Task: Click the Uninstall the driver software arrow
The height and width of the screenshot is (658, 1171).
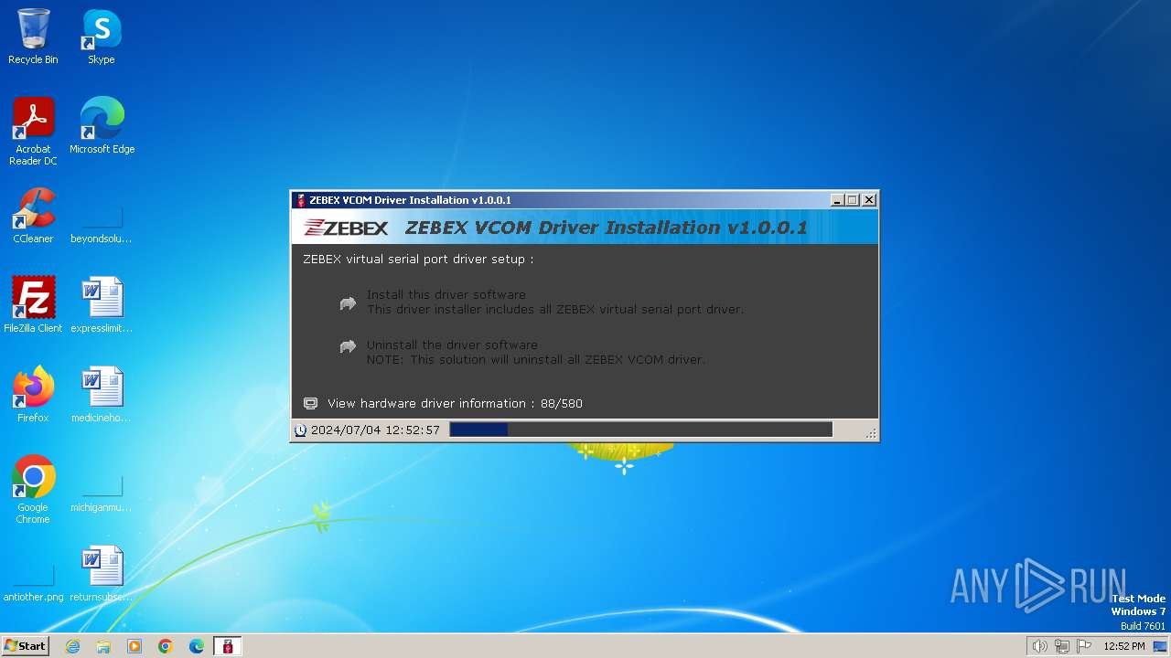Action: point(348,346)
